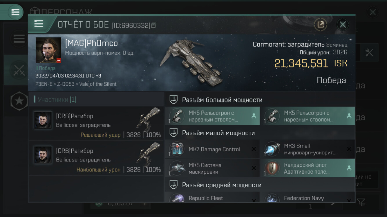Tap the wrench tools icon

pos(369,52)
